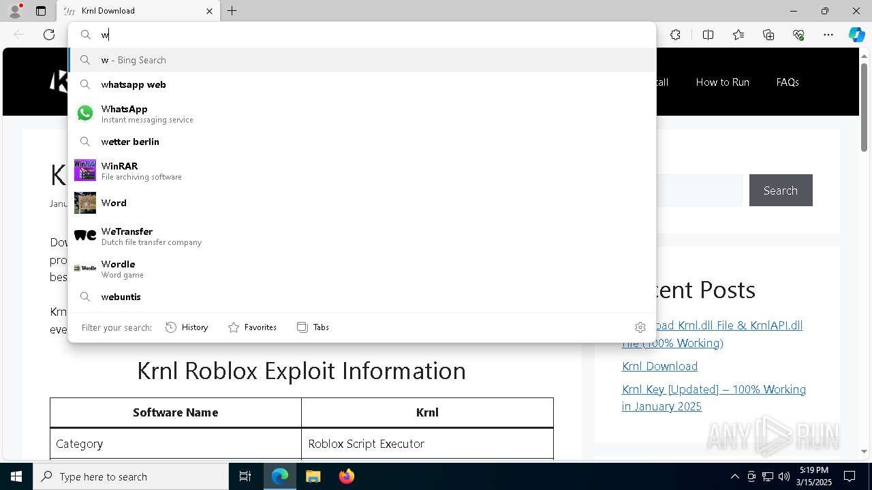Click the address bar text field
This screenshot has width=872, height=490.
click(x=362, y=35)
